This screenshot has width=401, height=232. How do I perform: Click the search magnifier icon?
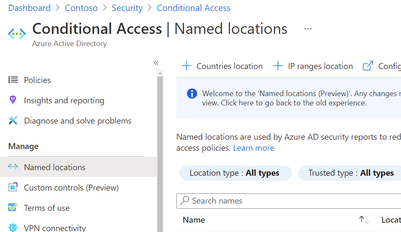click(x=185, y=201)
